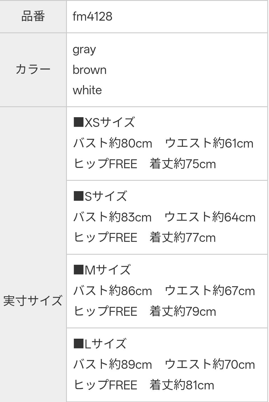Click the XSサイズ heading
Screen dimensions: 269x402
click(104, 122)
